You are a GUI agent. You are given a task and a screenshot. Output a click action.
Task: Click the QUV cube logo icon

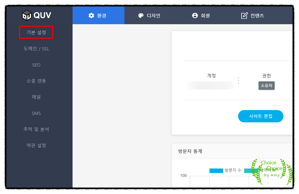(27, 15)
